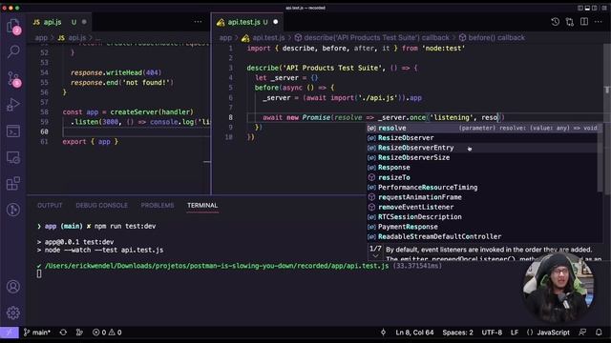Open notifications bell in status bar
611x343 pixels.
click(x=599, y=333)
